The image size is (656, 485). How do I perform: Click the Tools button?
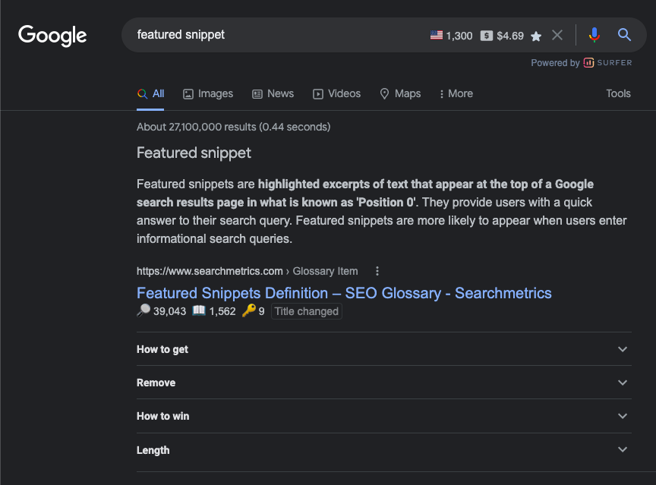tap(618, 93)
